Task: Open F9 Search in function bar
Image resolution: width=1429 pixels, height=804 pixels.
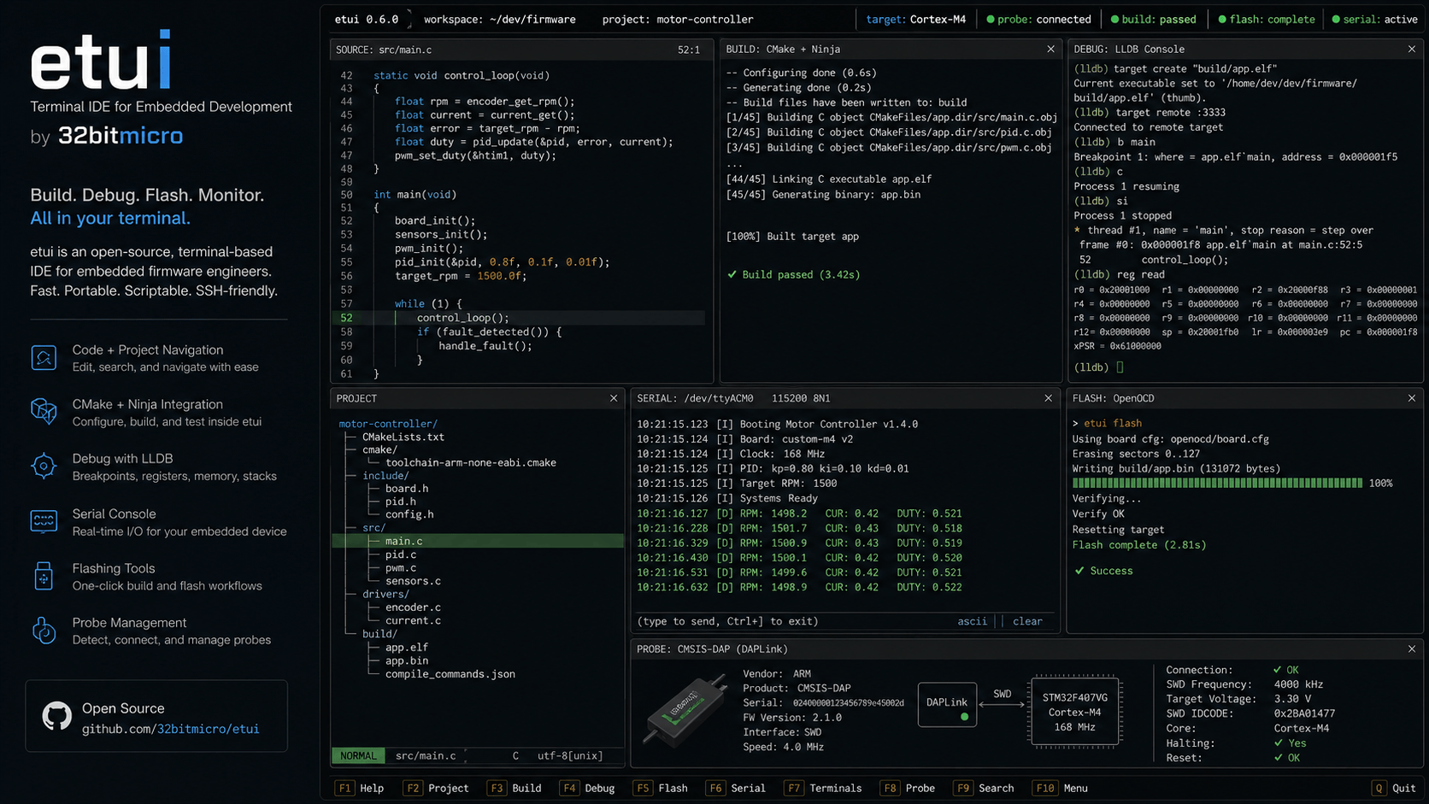Action: tap(984, 788)
